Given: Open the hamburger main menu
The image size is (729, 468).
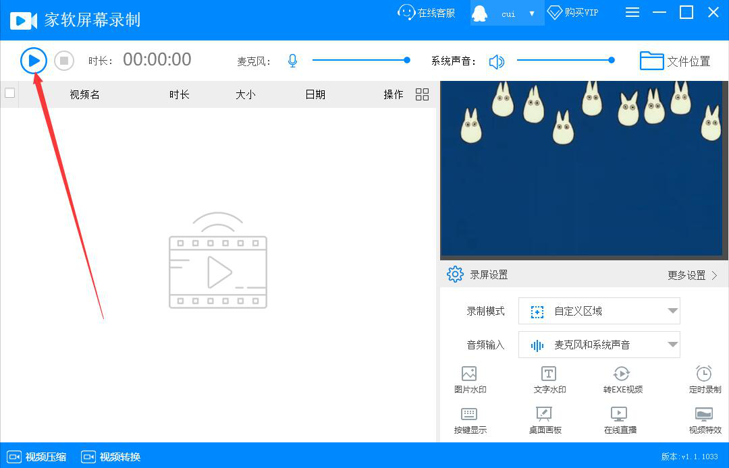Looking at the screenshot, I should click(632, 12).
